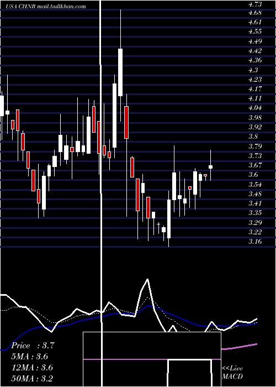Viewport: 276px width, 387px height.
Task: Click the 3.48 price axis label
Action: (x=254, y=194)
